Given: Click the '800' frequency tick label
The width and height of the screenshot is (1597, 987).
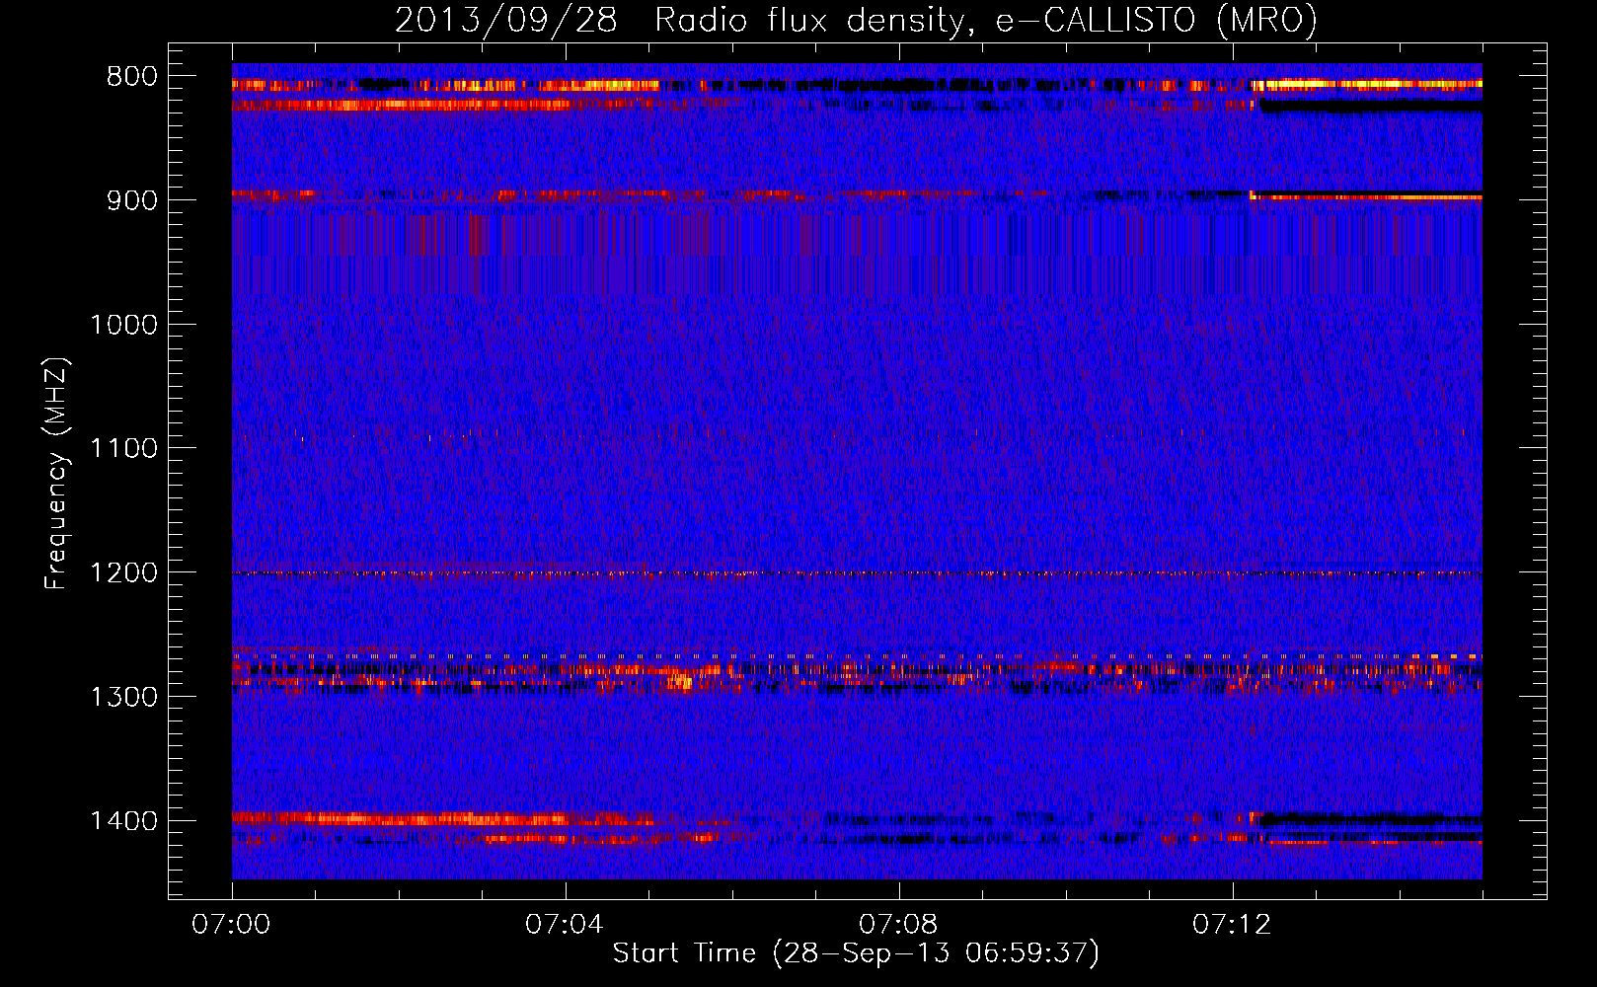Looking at the screenshot, I should coord(132,77).
